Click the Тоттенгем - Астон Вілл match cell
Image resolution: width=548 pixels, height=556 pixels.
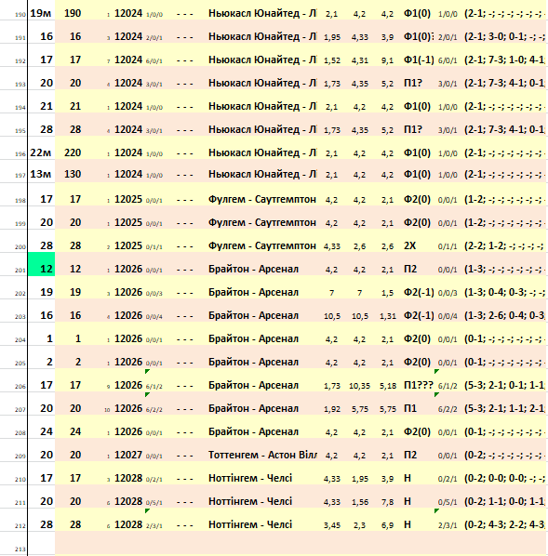262,455
